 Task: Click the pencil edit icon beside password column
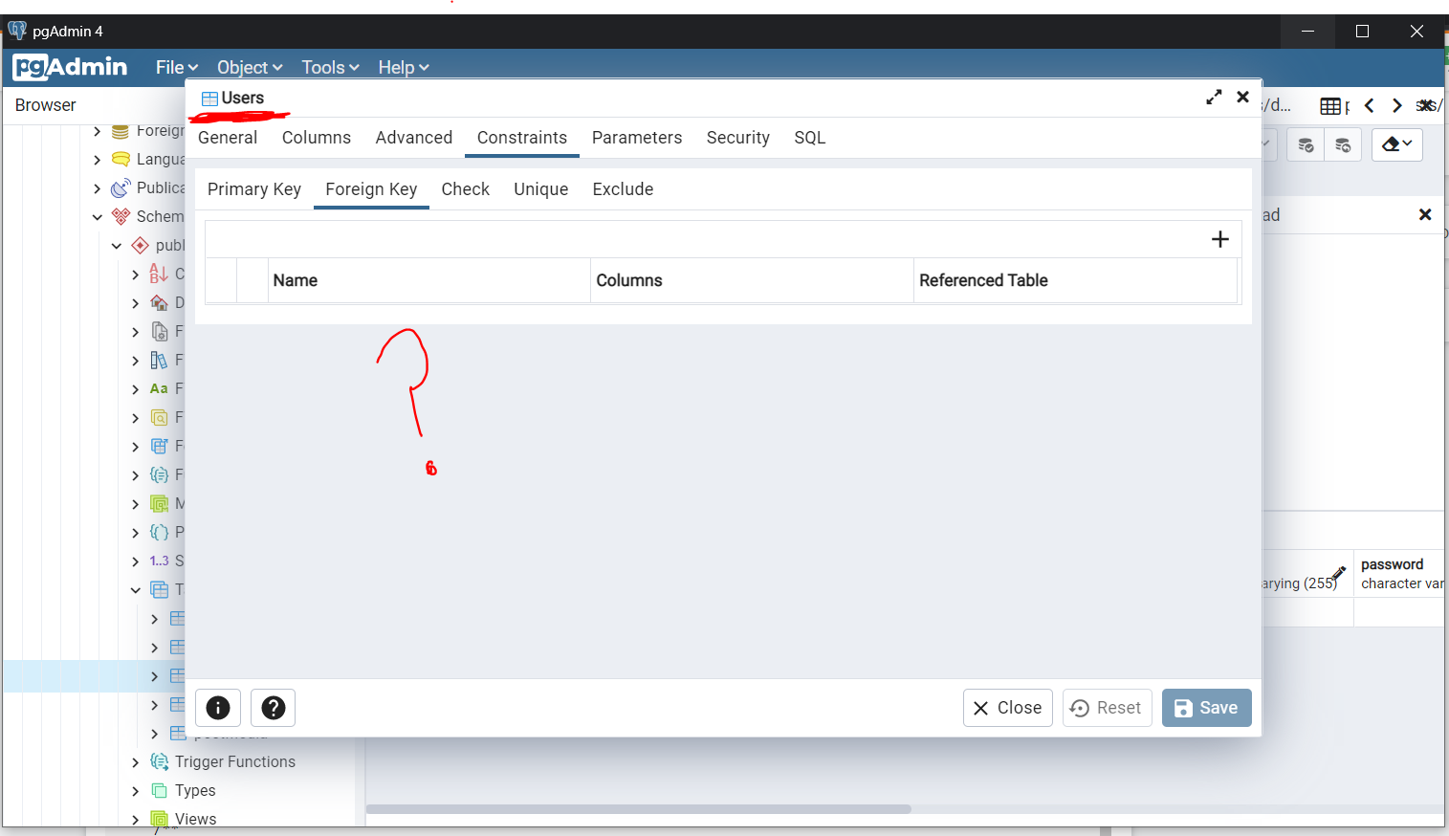[1338, 572]
